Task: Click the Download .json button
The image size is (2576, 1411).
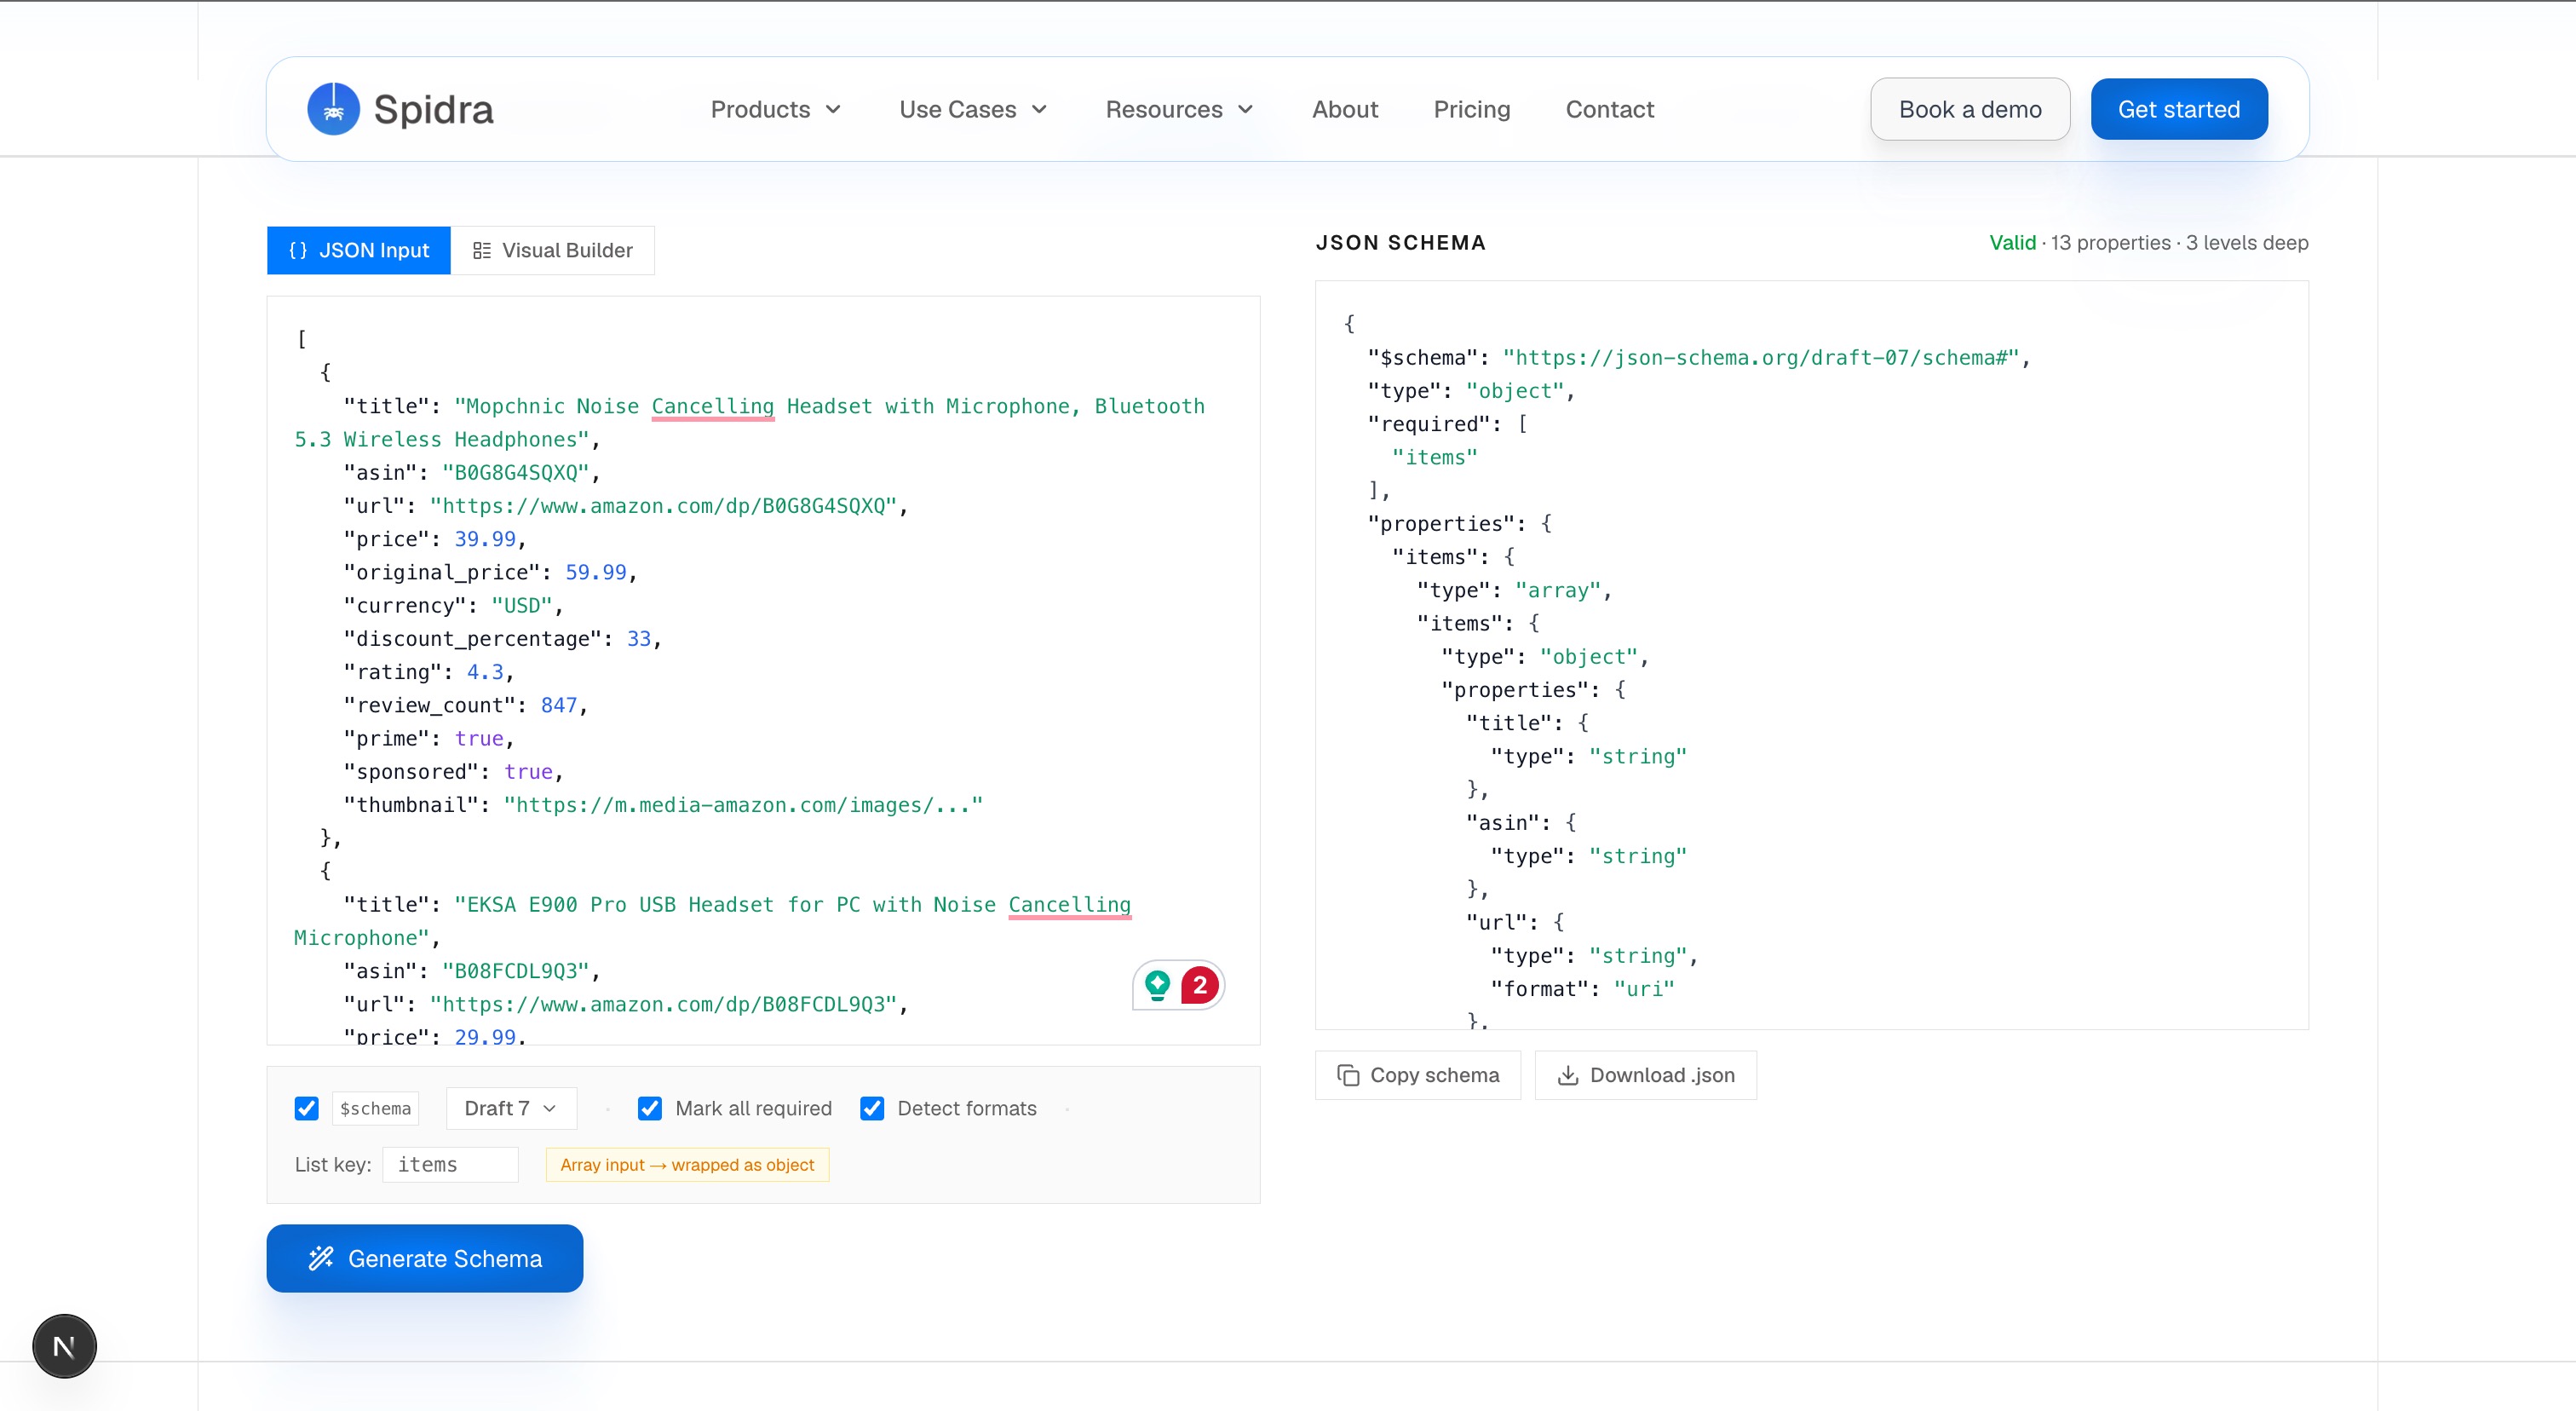Action: pos(1646,1075)
